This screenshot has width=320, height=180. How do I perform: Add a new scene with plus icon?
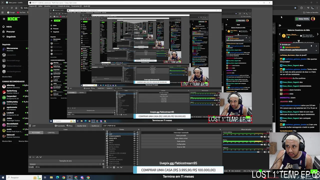click(x=30, y=157)
